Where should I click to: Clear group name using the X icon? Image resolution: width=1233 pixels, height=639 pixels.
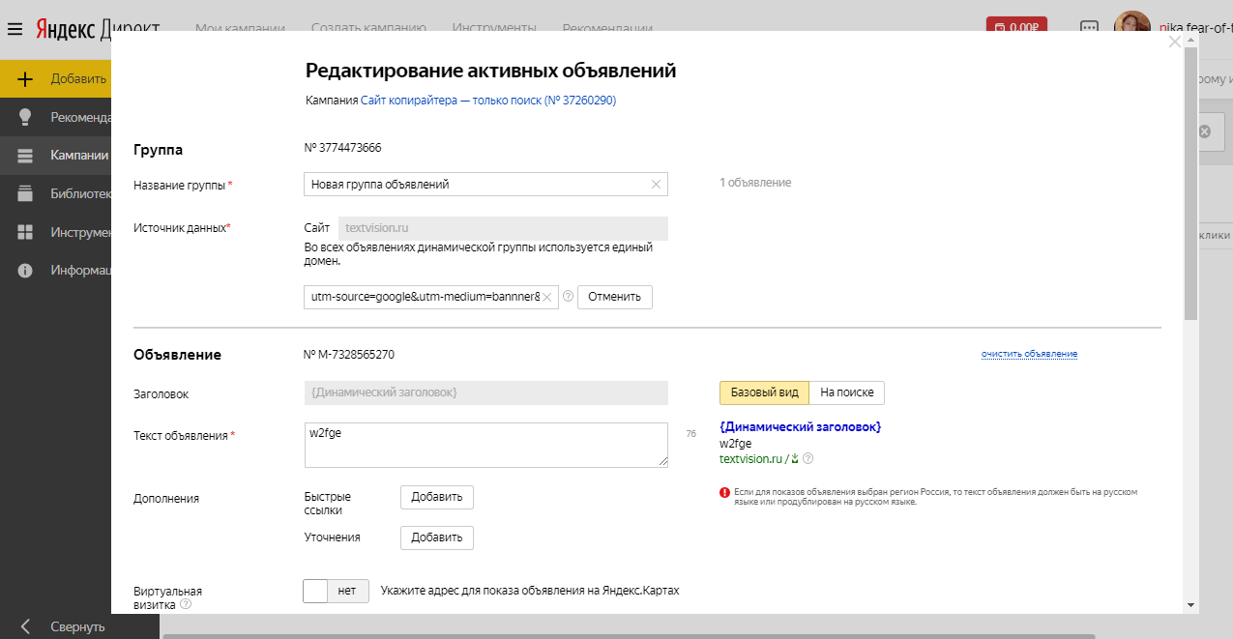[657, 184]
